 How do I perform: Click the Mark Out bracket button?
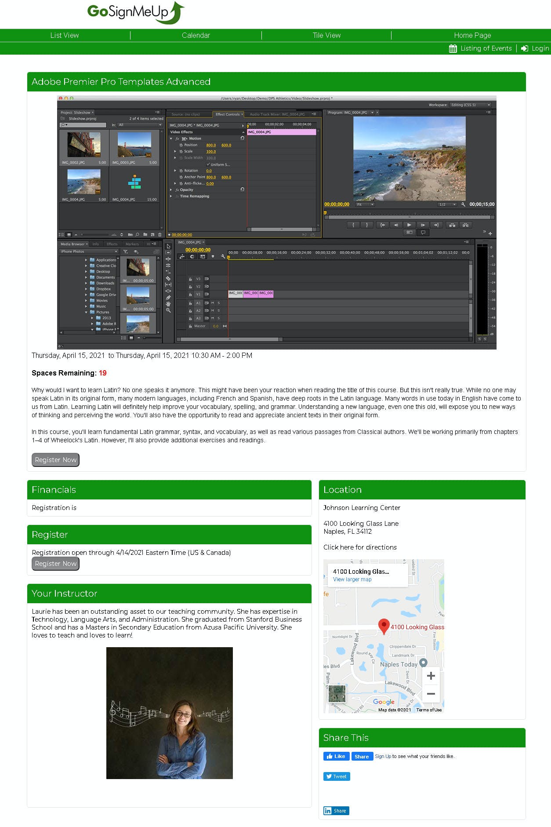(x=367, y=225)
